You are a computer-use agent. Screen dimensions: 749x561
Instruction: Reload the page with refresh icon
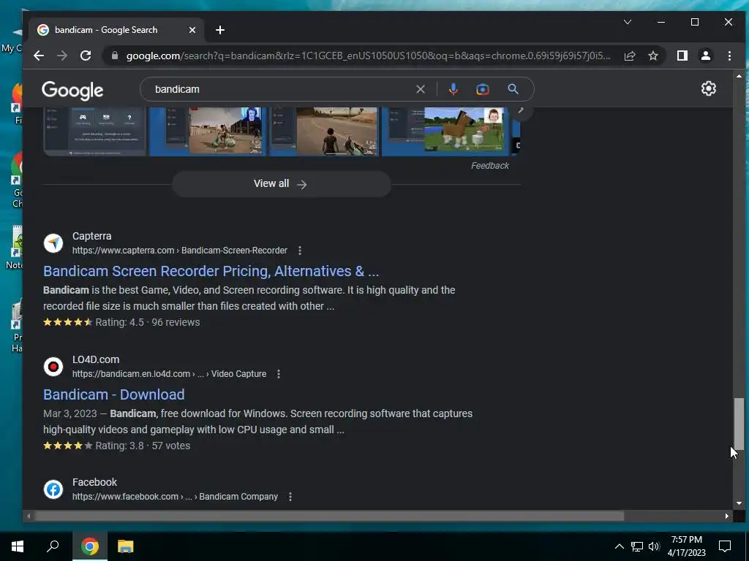pos(86,56)
